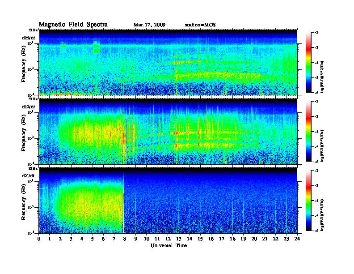This screenshot has height=274, width=354.
Task: Click hour 23 on the time axis
Action: [x=287, y=239]
